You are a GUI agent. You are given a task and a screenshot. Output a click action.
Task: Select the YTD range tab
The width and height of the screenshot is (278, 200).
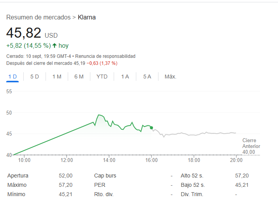tap(102, 77)
